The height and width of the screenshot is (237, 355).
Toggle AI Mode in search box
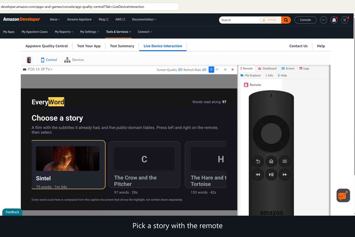pyautogui.click(x=270, y=20)
